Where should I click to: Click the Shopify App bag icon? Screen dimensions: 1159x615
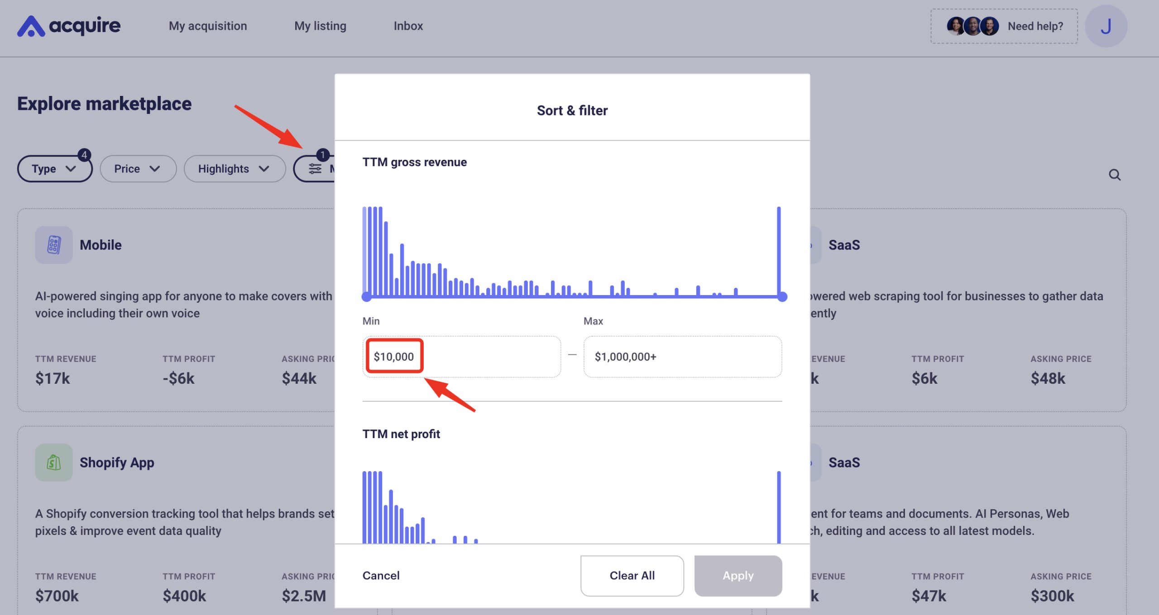coord(54,462)
